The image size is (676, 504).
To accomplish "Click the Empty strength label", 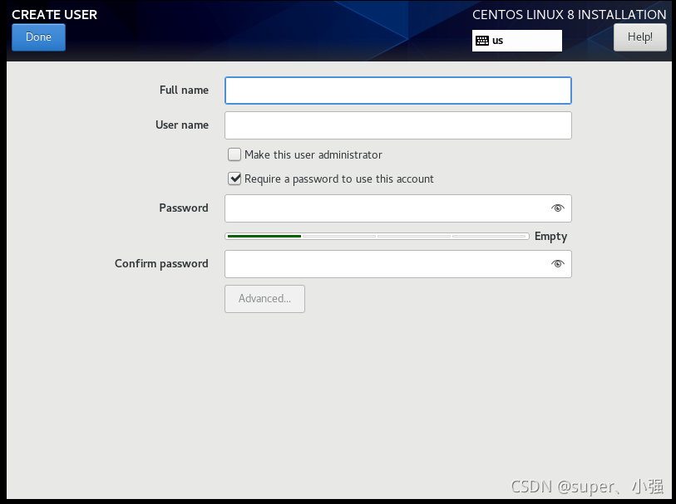I will point(550,237).
